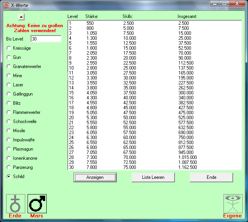
Task: Select Ionenkanone radio button
Action: point(9,158)
